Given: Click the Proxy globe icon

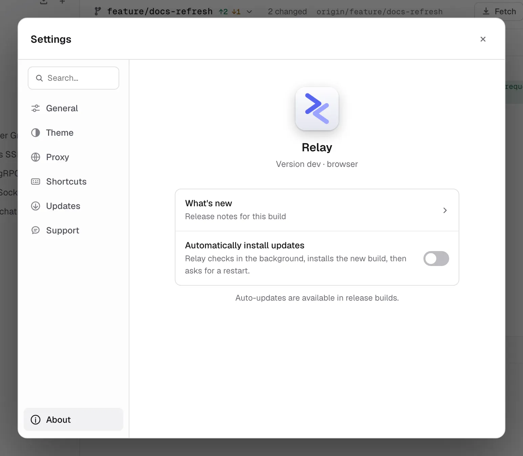Looking at the screenshot, I should (36, 157).
